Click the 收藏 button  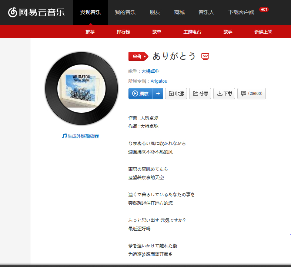[176, 93]
